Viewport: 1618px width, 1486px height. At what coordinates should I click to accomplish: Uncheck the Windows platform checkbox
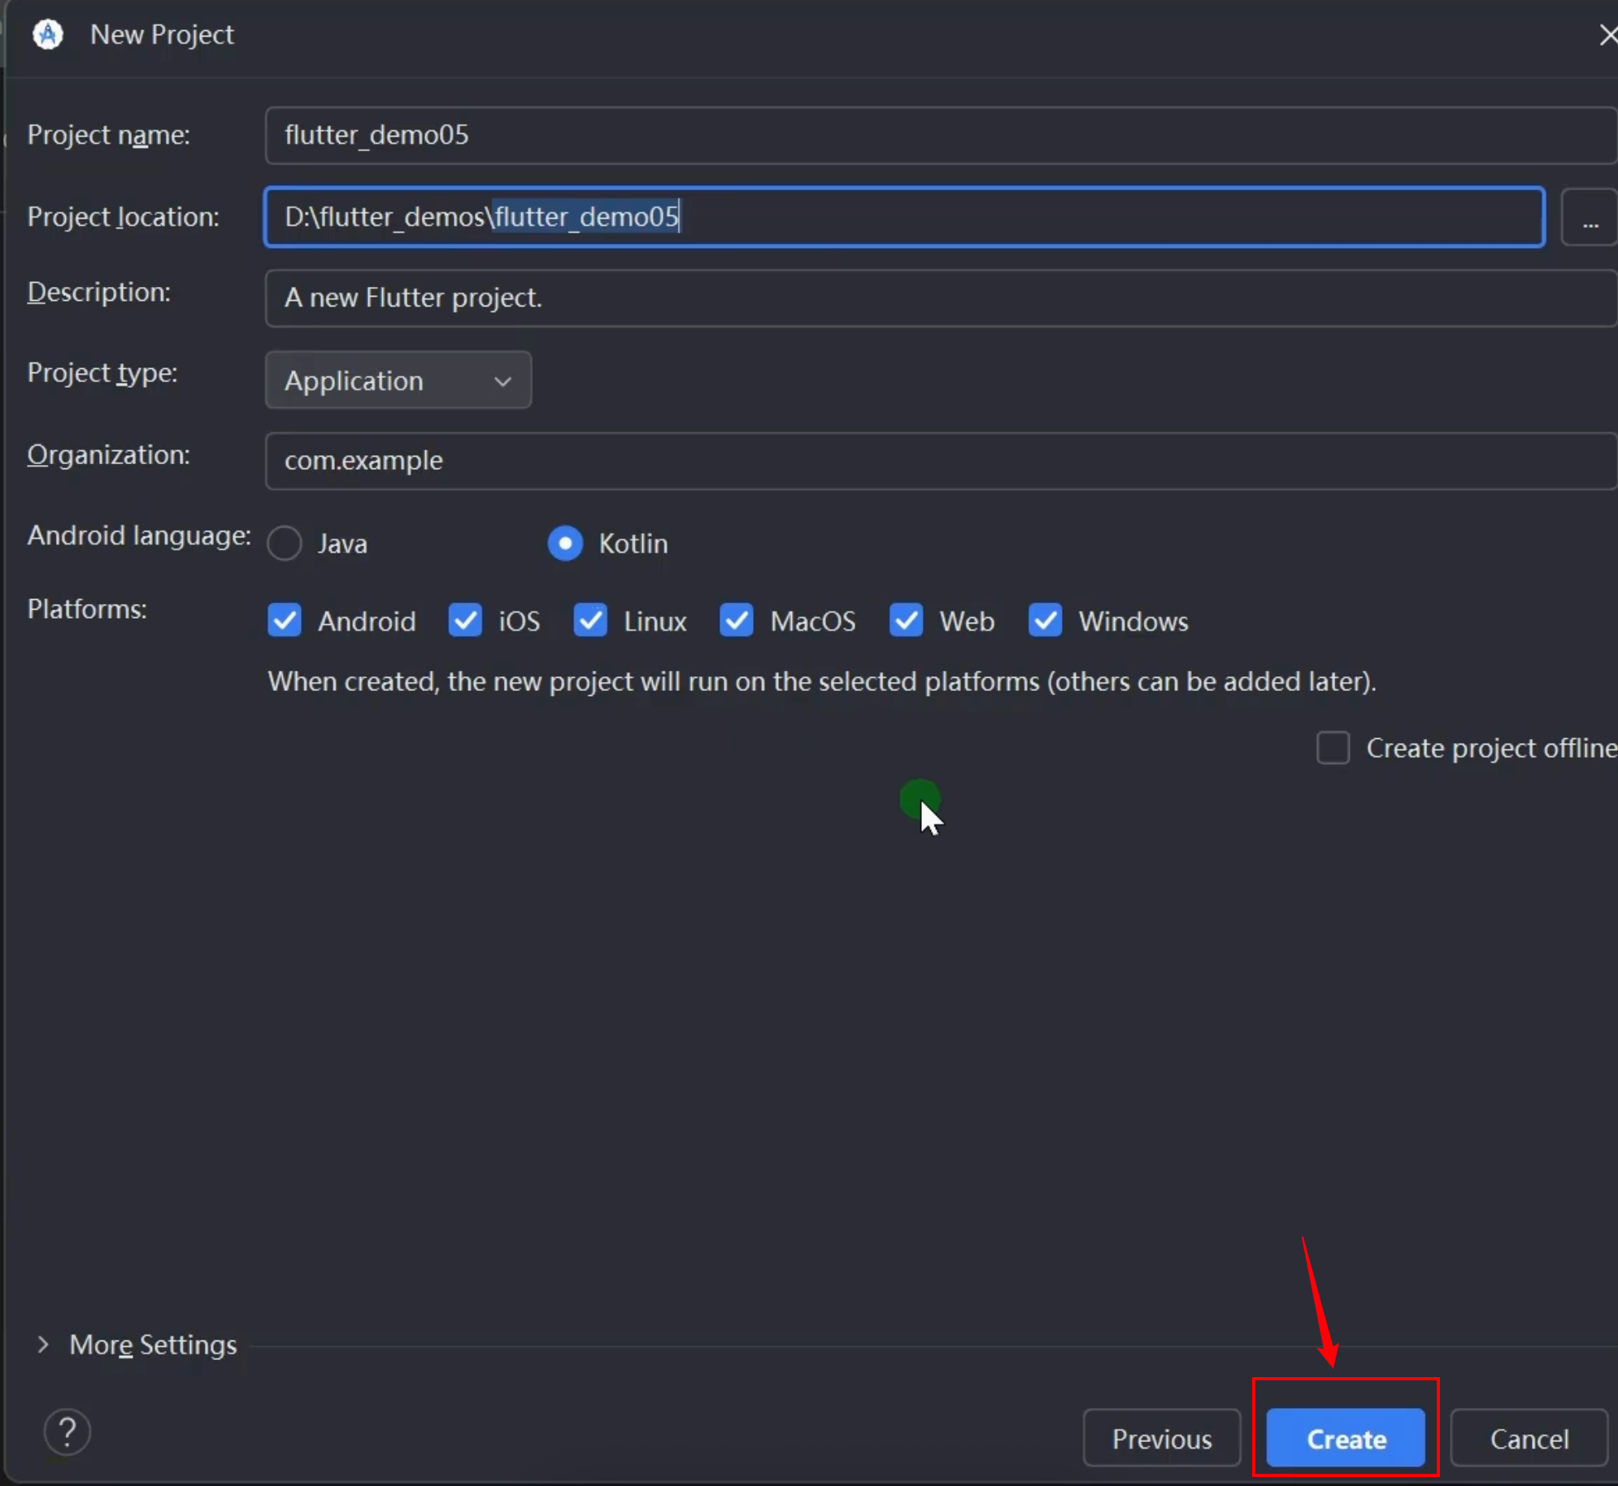1045,620
